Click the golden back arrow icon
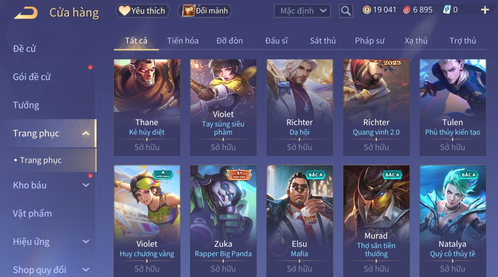Viewport: 498px width, 277px height. click(x=26, y=13)
